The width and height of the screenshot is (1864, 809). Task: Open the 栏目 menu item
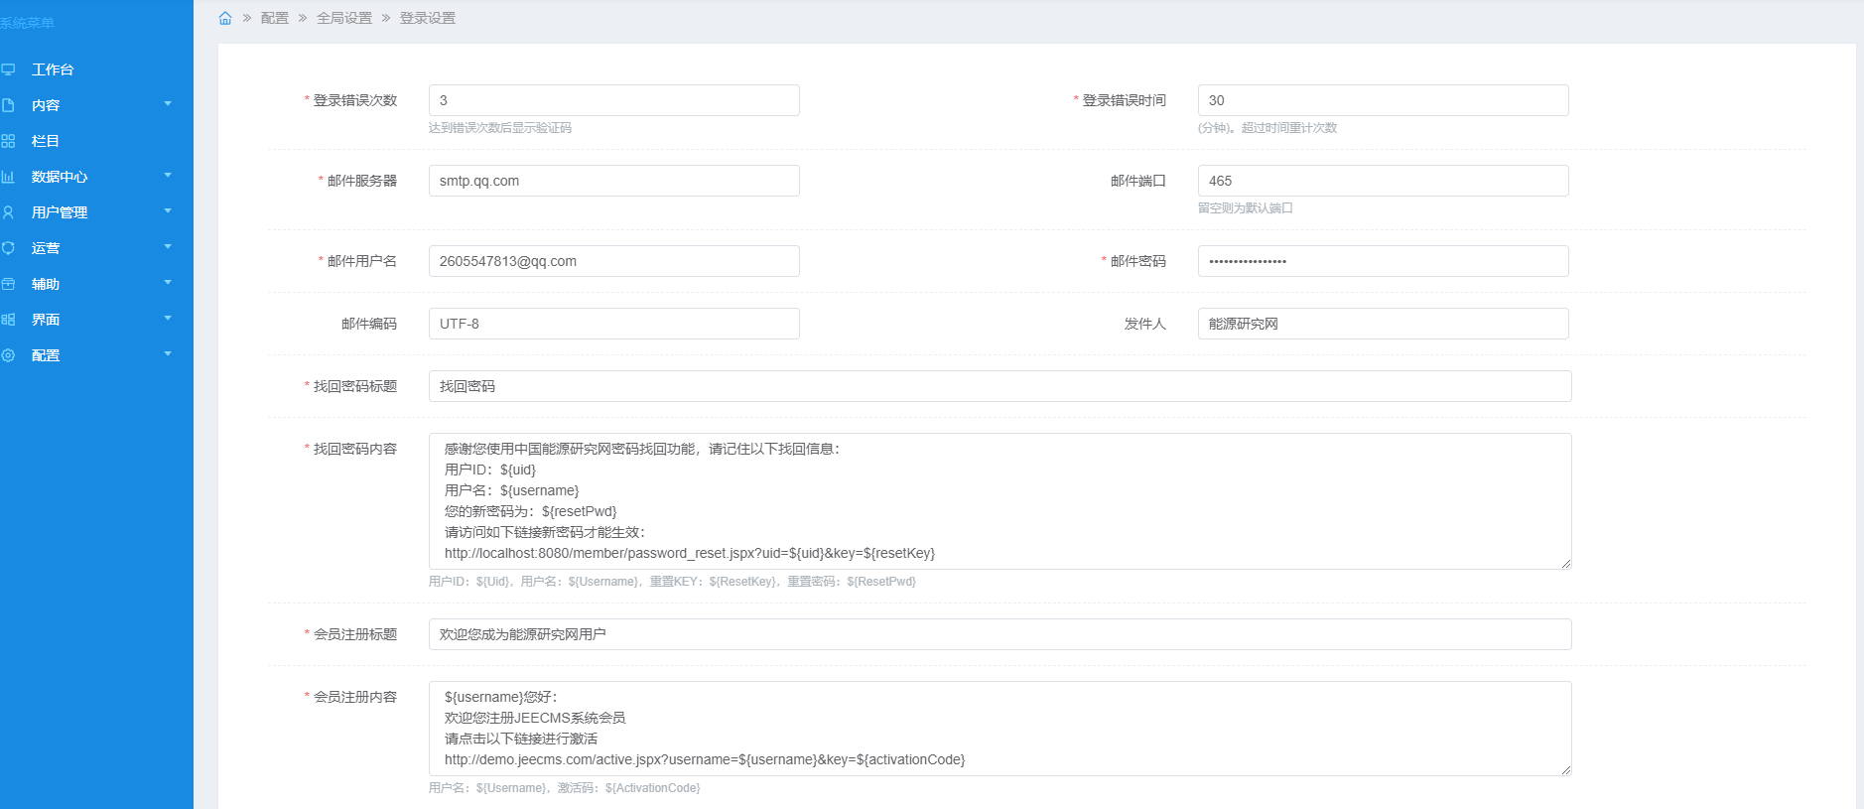point(46,141)
